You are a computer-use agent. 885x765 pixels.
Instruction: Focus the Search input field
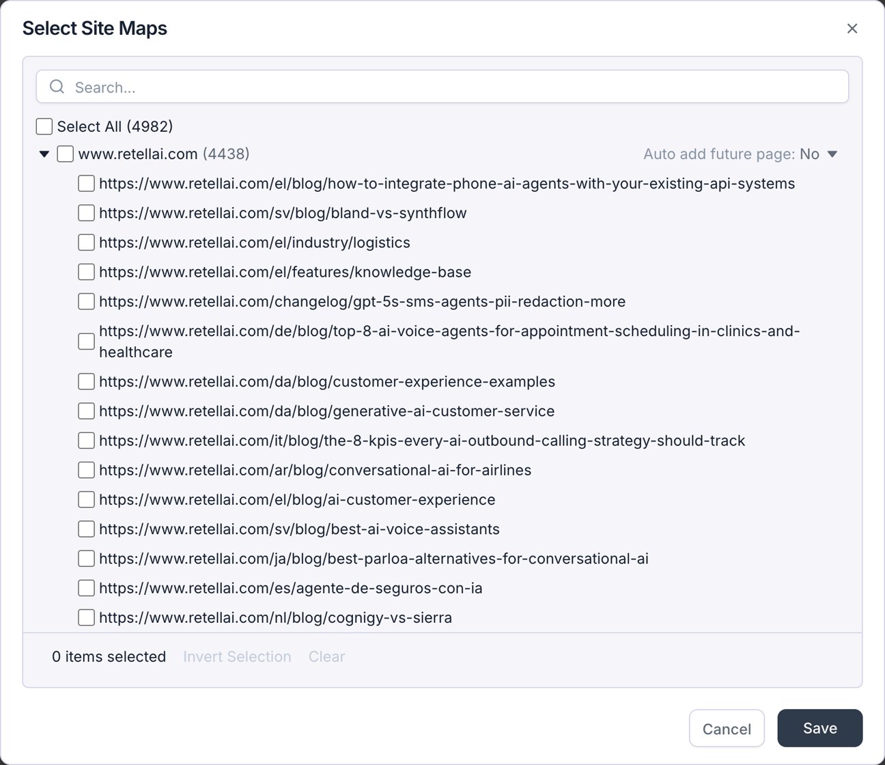click(x=442, y=87)
